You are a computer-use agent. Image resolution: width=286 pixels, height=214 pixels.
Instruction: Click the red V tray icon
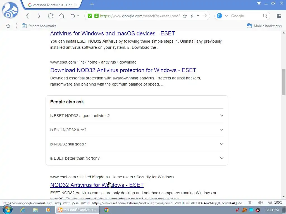pos(237,210)
